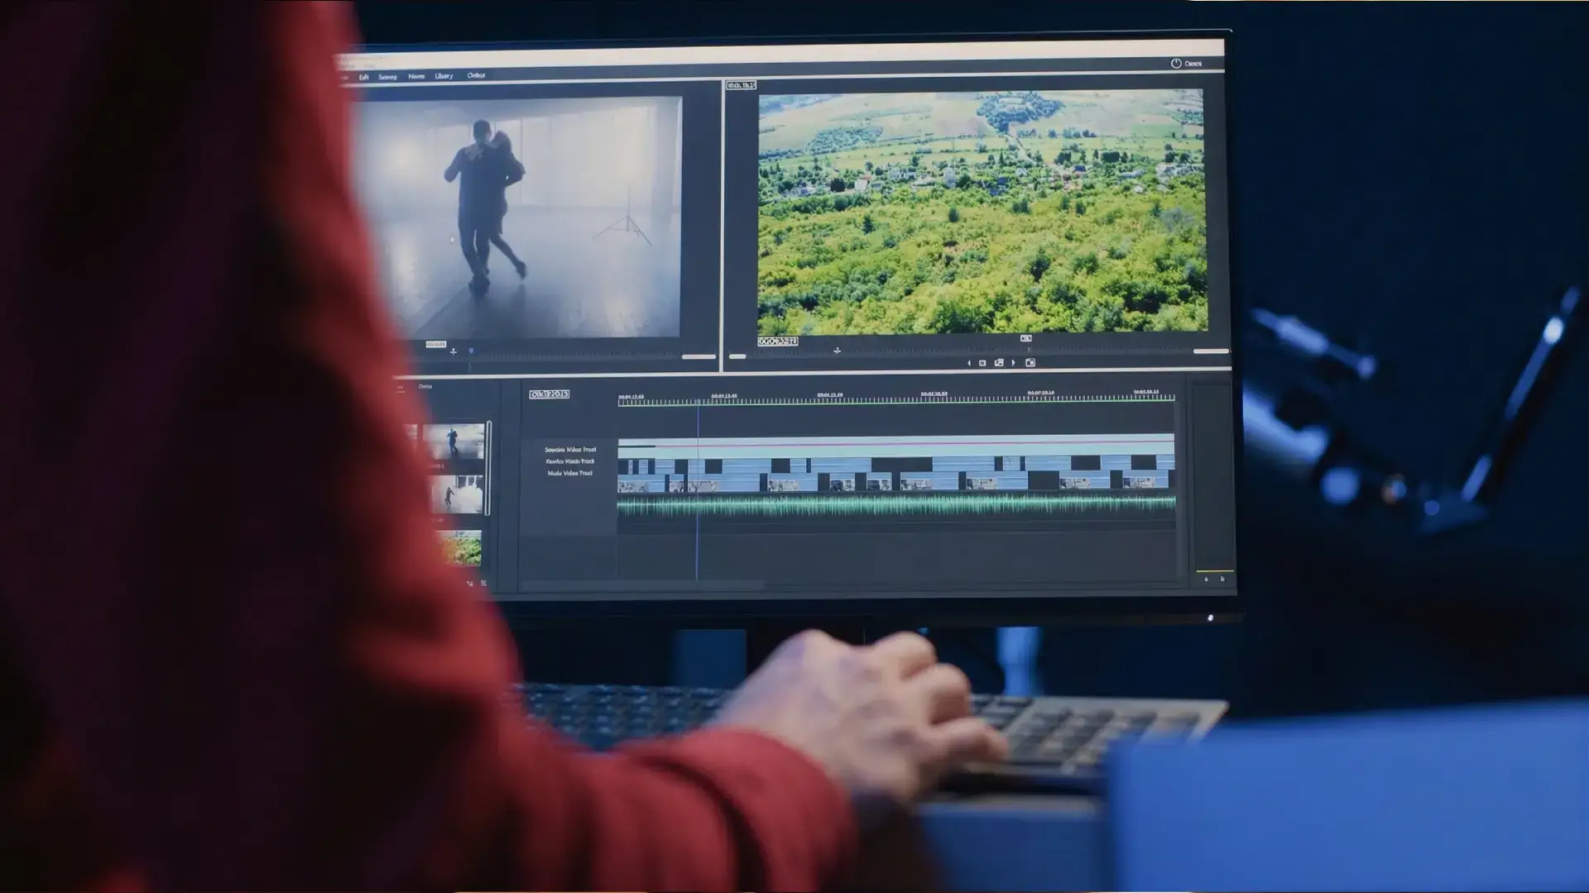
Task: Add marker using plus icon under dancers preview
Action: tap(453, 351)
